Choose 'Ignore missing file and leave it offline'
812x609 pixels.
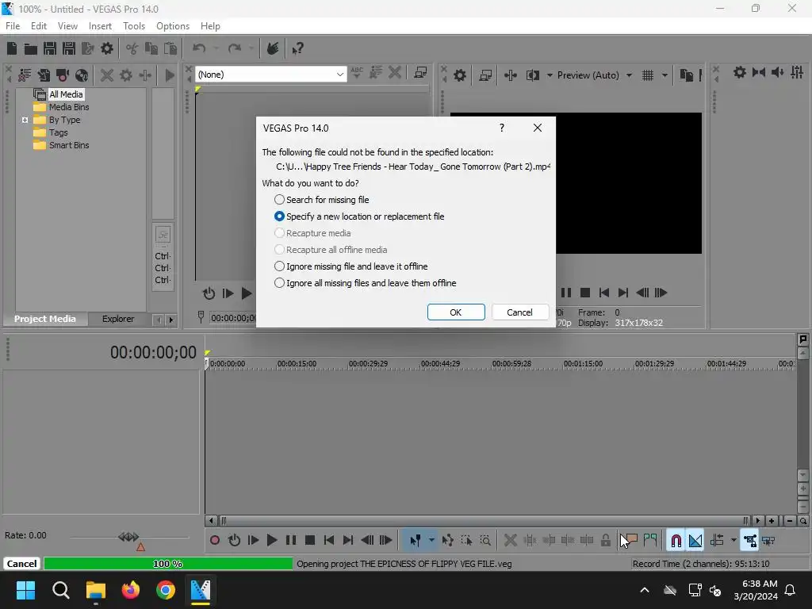point(350,266)
